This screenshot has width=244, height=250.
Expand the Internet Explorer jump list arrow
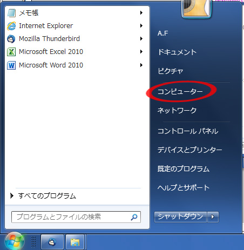coord(141,26)
